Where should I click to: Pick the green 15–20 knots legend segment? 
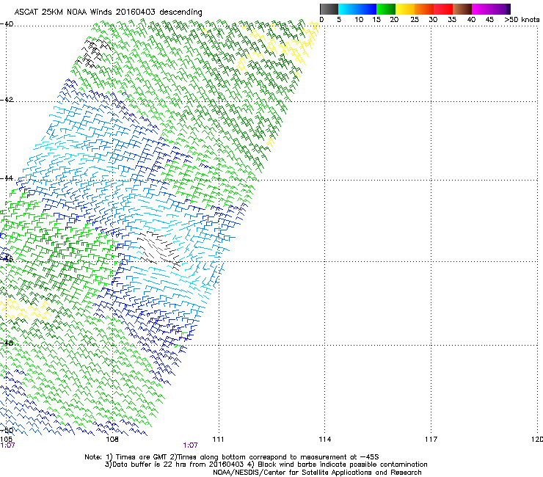click(x=386, y=9)
